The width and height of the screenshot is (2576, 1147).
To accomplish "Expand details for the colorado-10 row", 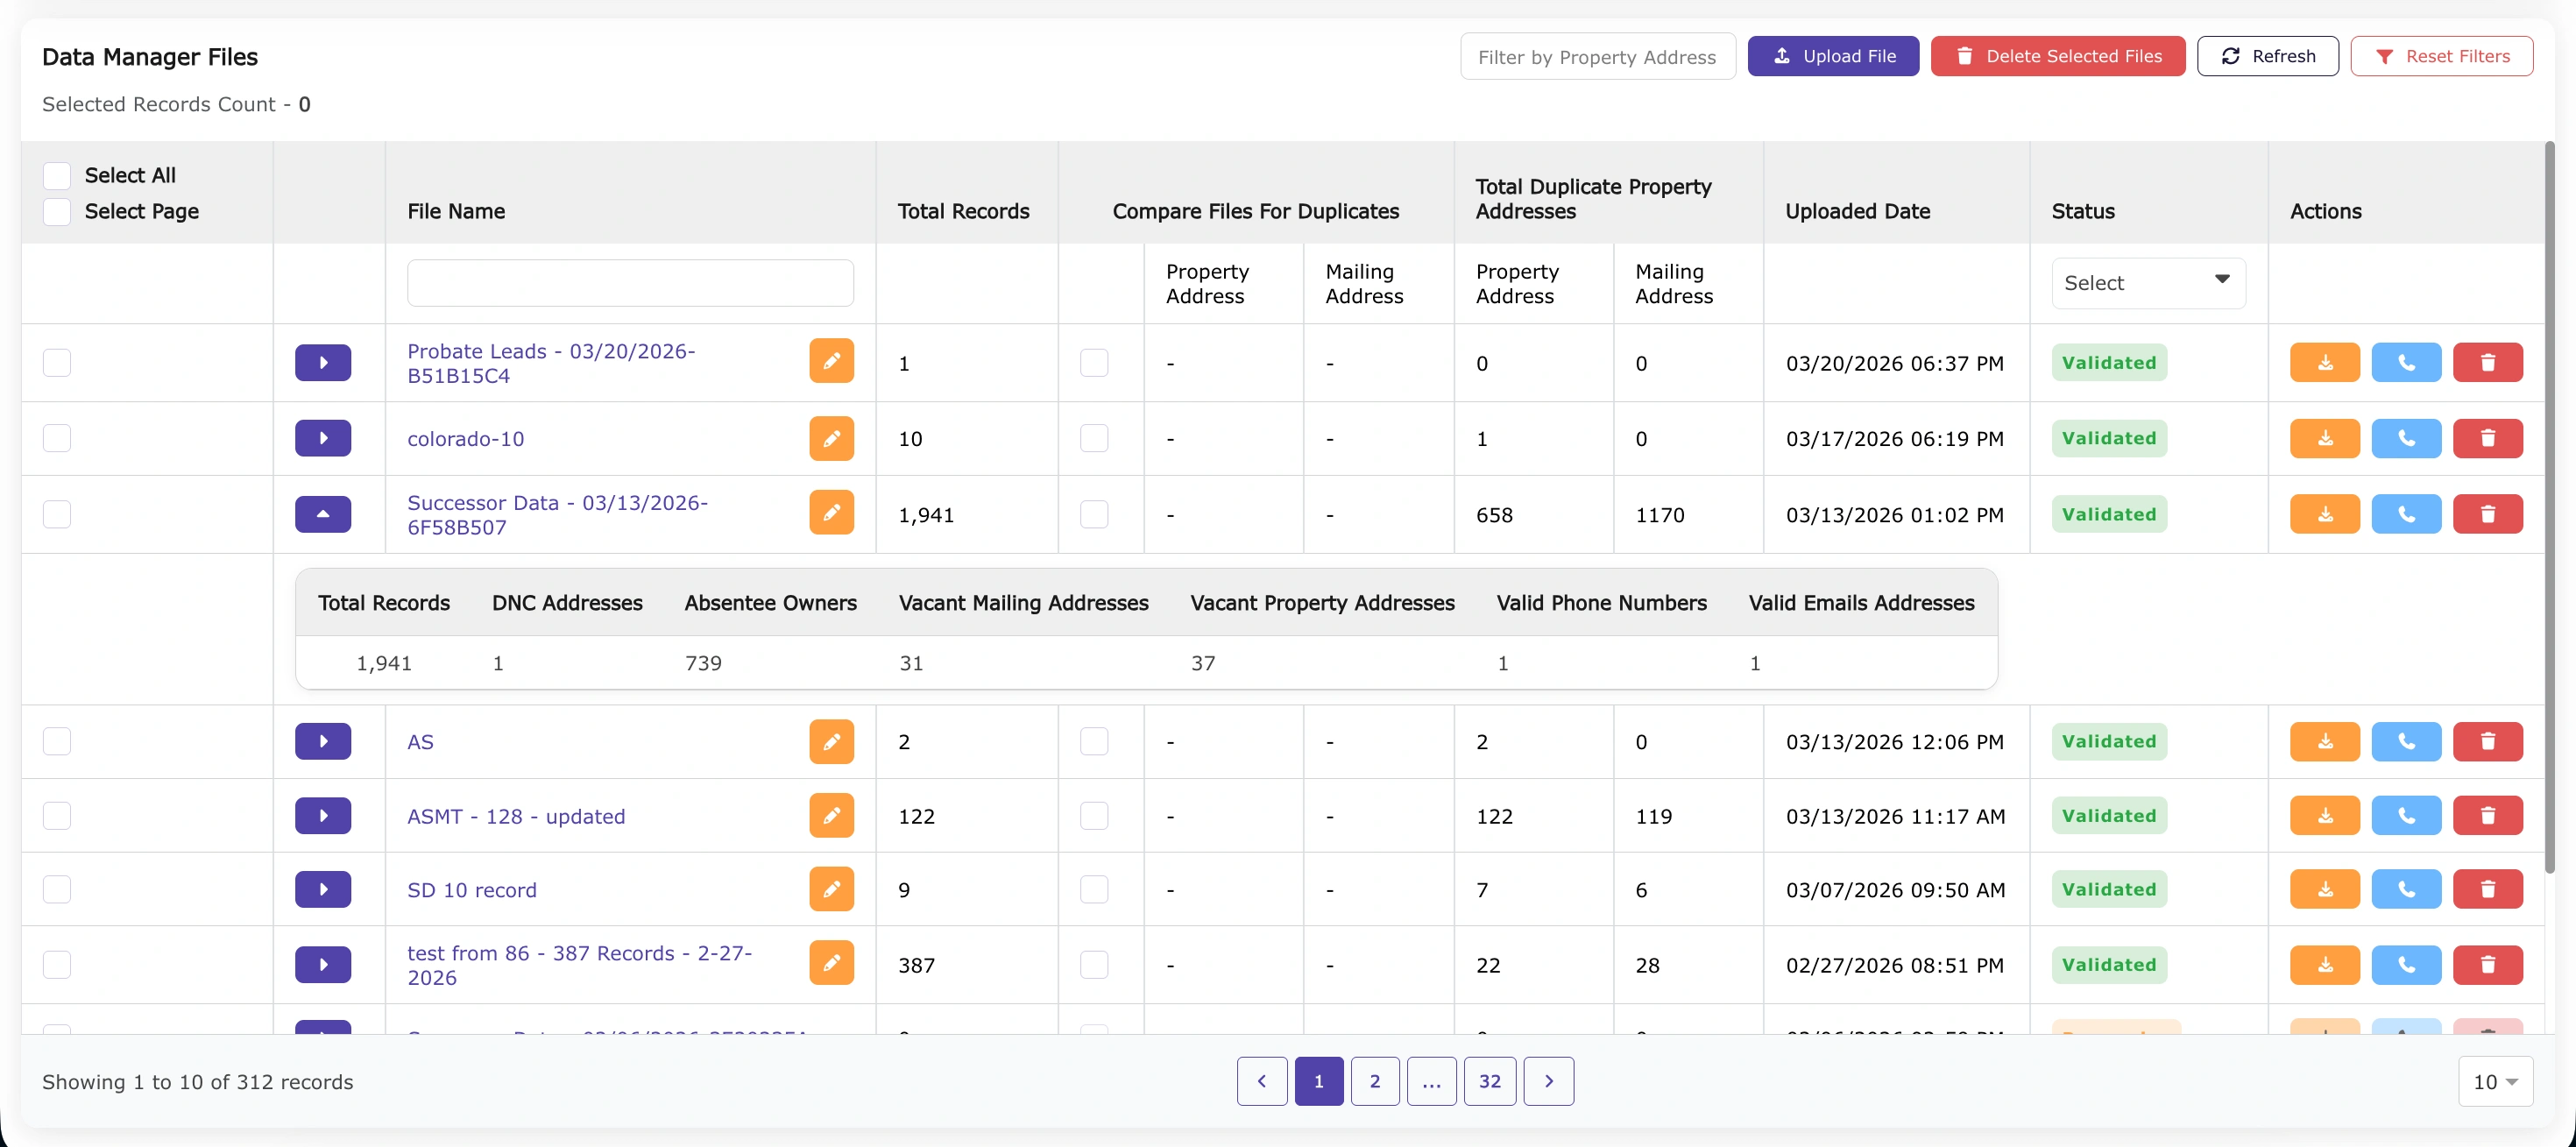I will (x=322, y=438).
